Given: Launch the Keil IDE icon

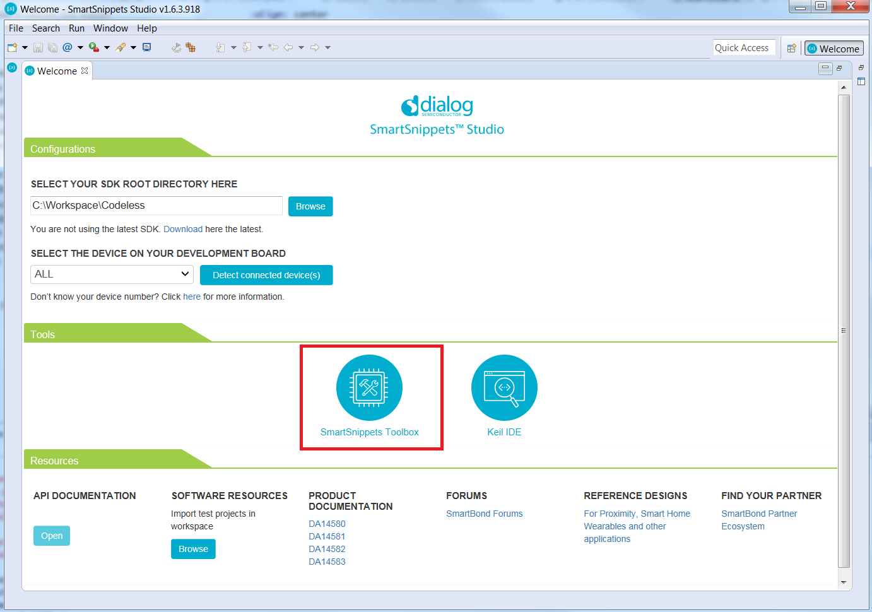Looking at the screenshot, I should (504, 387).
